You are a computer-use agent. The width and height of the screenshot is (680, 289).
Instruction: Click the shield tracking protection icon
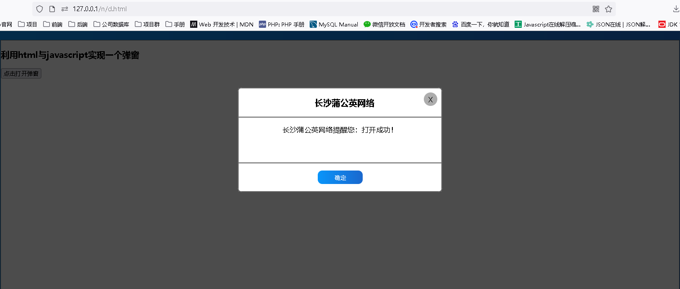[x=40, y=9]
